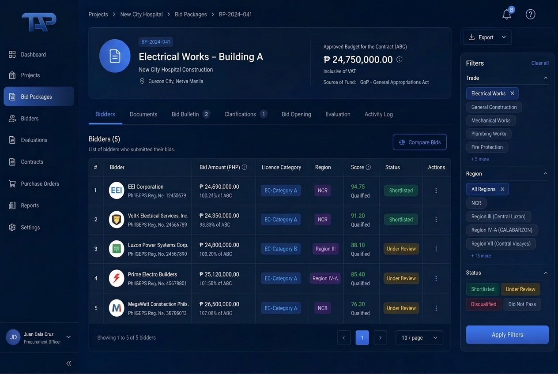Screen dimensions: 558x374
Task: Collapse the Status filter section
Action: [545, 273]
